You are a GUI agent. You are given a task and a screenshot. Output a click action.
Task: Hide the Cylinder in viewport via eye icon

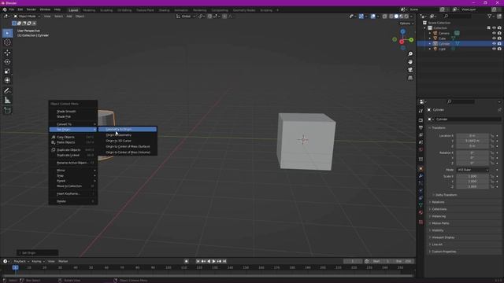494,43
